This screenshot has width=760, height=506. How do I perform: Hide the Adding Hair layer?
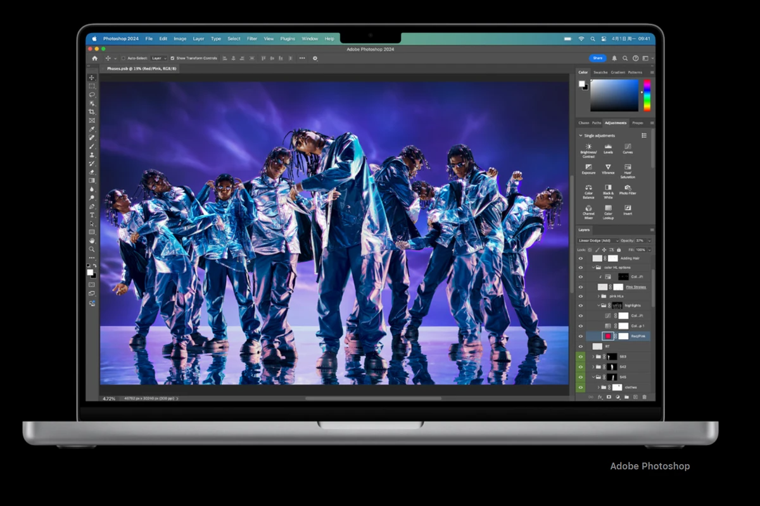pos(581,258)
